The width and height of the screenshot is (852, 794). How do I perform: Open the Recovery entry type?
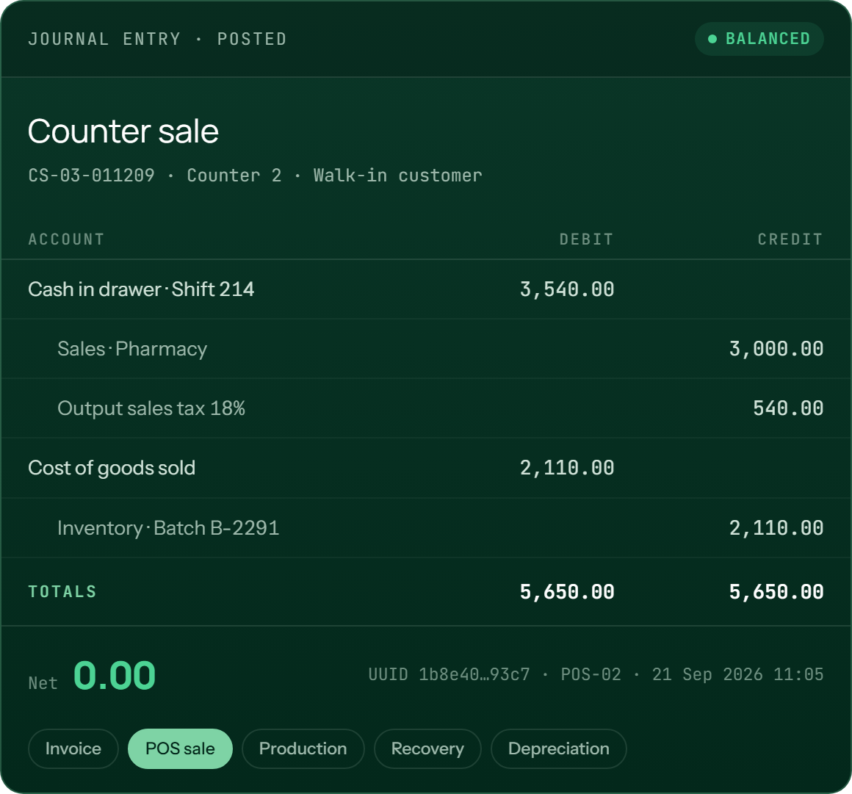pyautogui.click(x=427, y=749)
